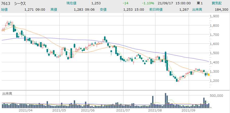Click the -1.10% change percentage

point(149,3)
